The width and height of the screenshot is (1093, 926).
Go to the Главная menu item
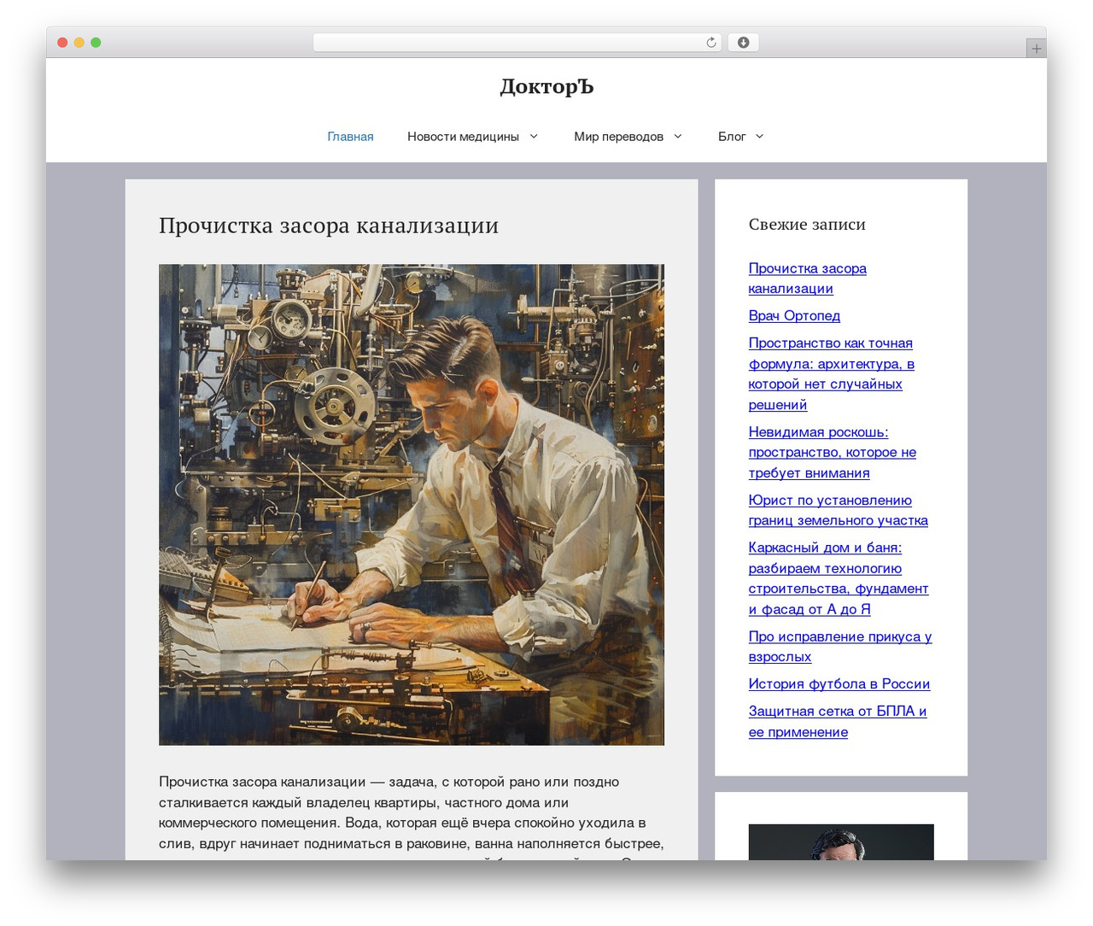[x=350, y=137]
